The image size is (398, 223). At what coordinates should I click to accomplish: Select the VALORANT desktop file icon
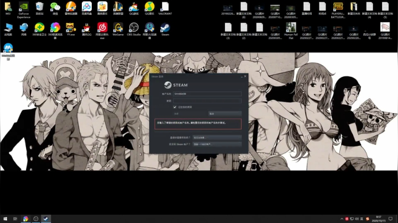tap(165, 8)
